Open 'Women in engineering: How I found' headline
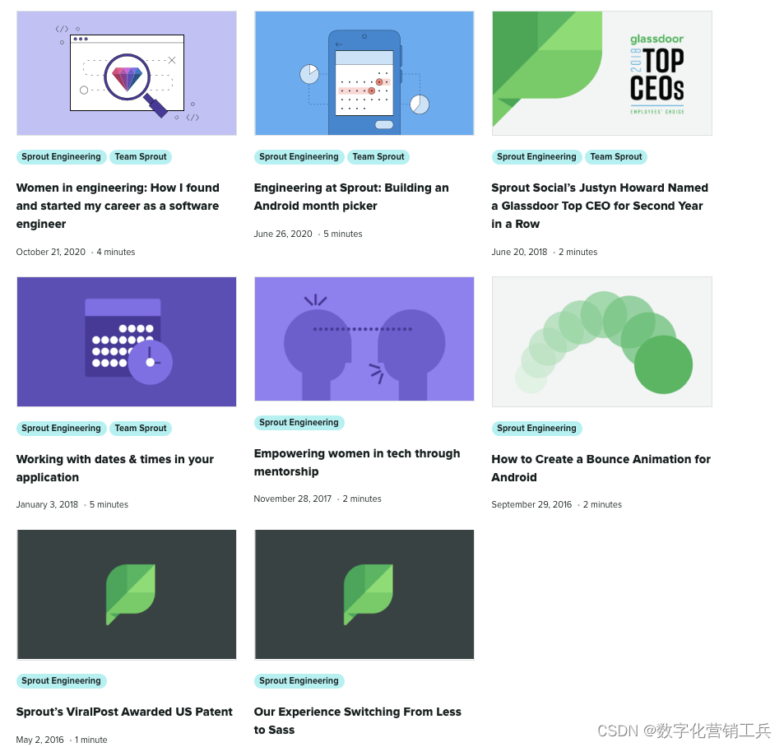The width and height of the screenshot is (784, 747). tap(118, 206)
